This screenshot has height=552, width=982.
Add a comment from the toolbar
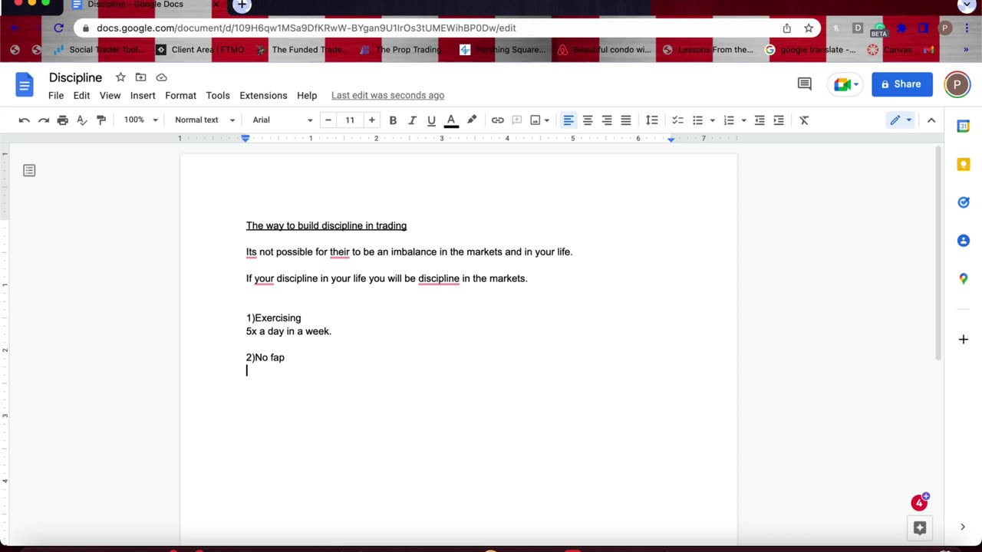[x=517, y=120]
